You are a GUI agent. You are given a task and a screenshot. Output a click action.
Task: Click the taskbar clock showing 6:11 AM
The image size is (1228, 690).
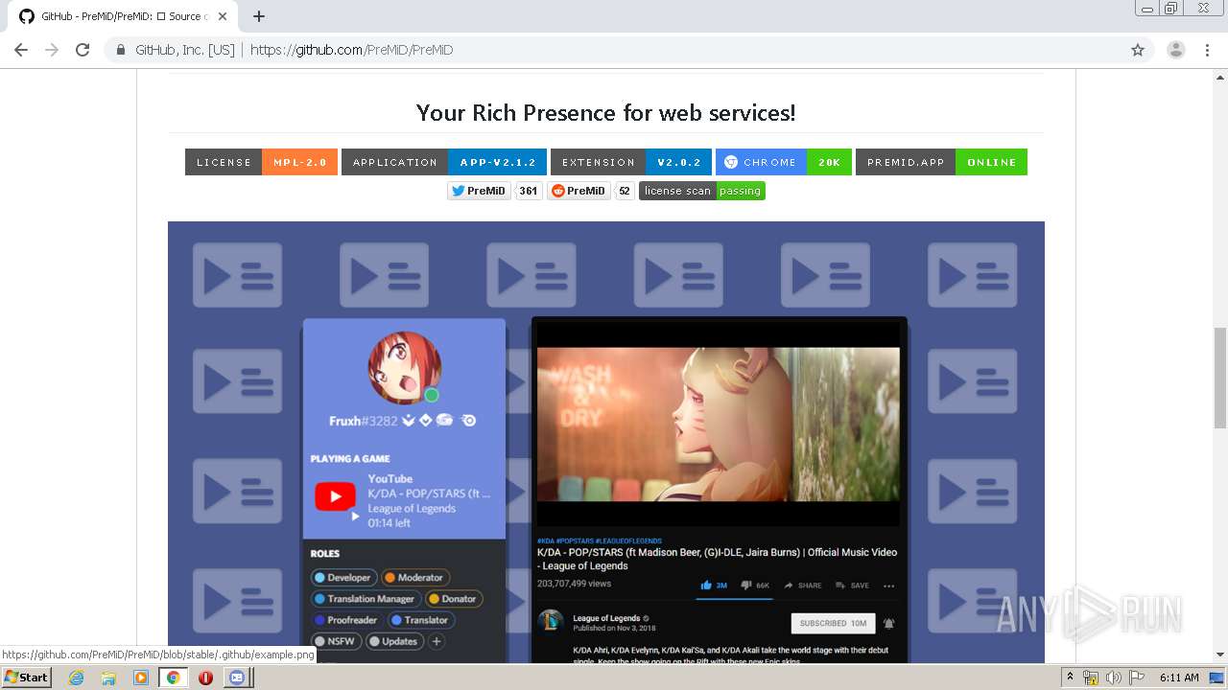pos(1179,678)
